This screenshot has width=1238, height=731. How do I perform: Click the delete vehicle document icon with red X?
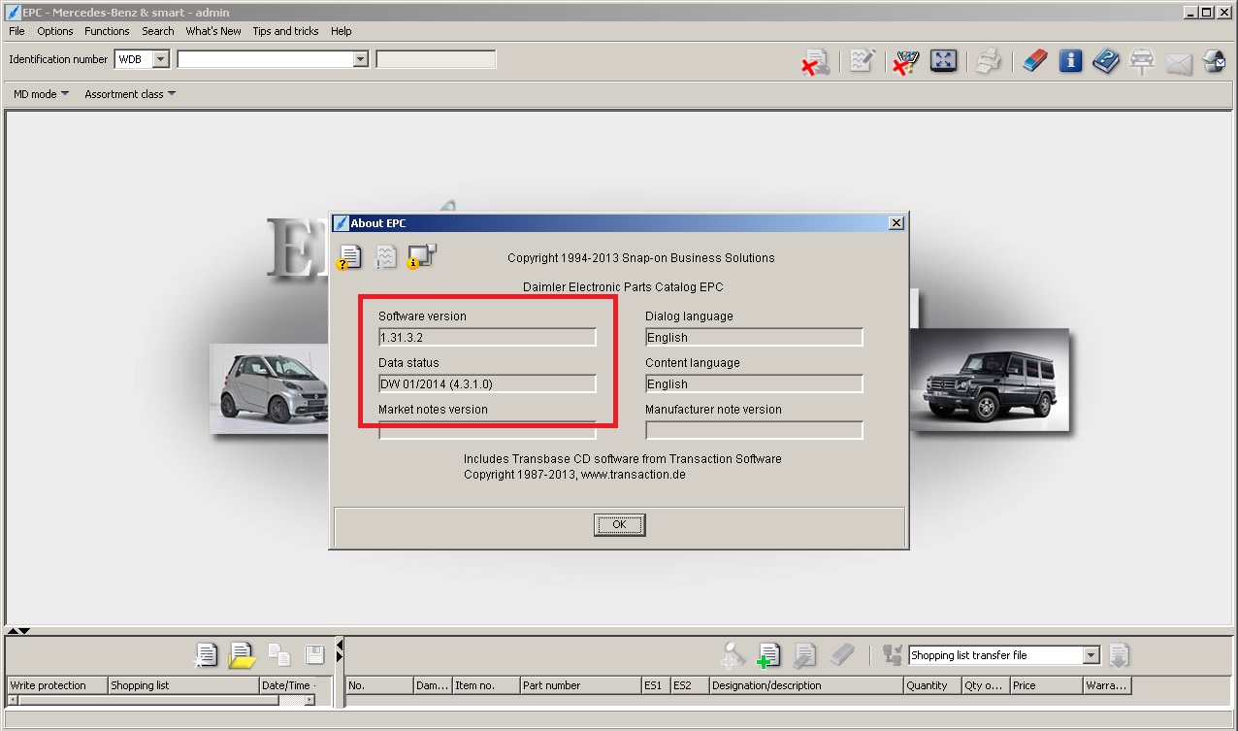pos(815,62)
